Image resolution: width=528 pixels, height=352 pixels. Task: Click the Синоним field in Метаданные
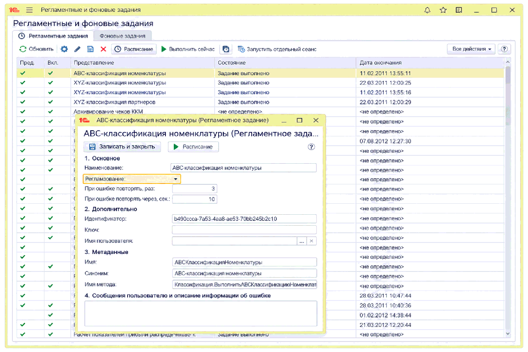(244, 273)
